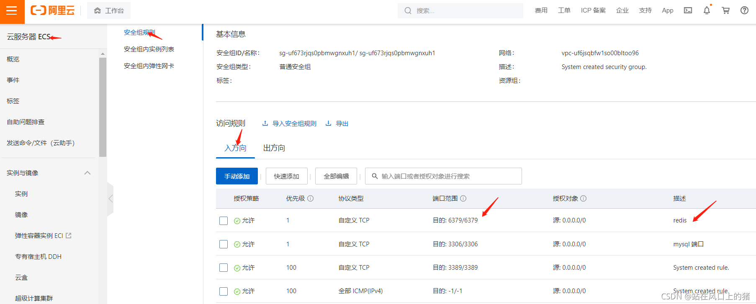This screenshot has width=756, height=304.
Task: Click the port range 目的: 3306/3306
Action: [x=455, y=244]
